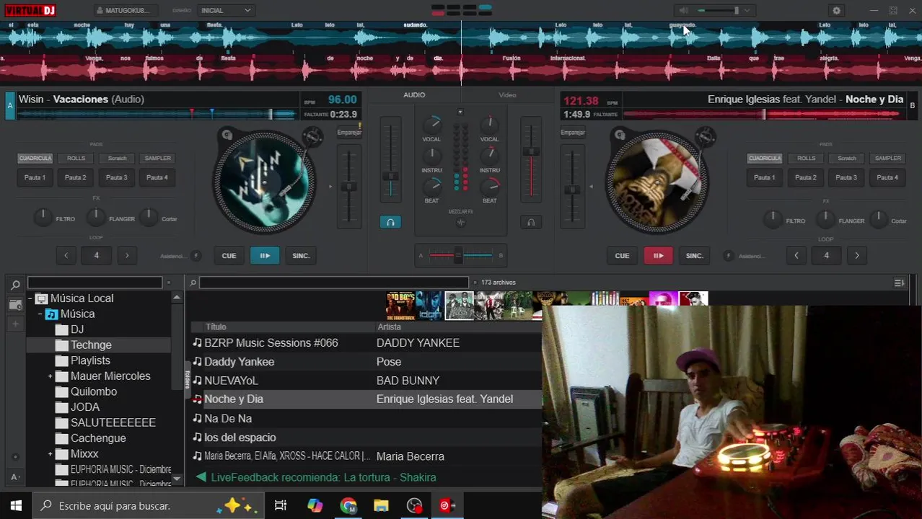Select ROLLS pads tab on deck B

coord(806,159)
